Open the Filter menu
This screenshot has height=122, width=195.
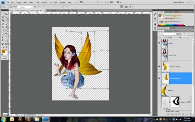point(37,2)
